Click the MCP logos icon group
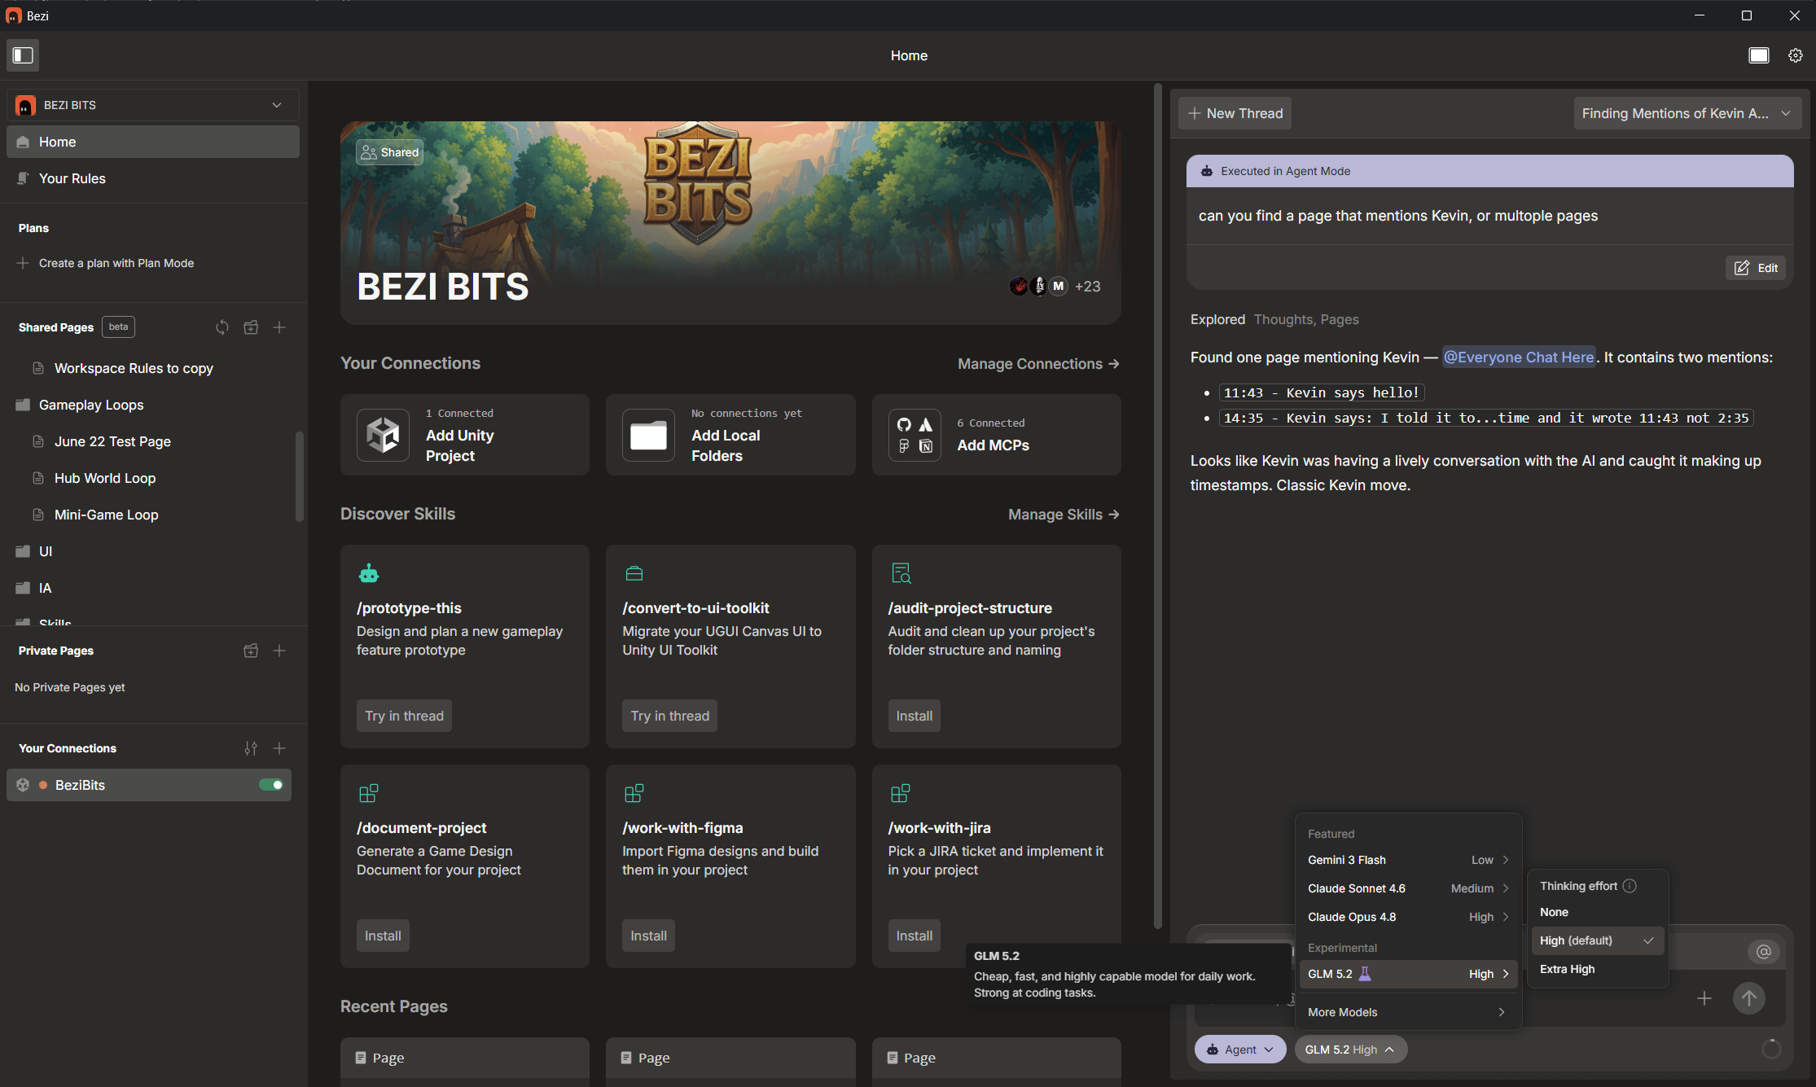The height and width of the screenshot is (1087, 1816). [915, 435]
